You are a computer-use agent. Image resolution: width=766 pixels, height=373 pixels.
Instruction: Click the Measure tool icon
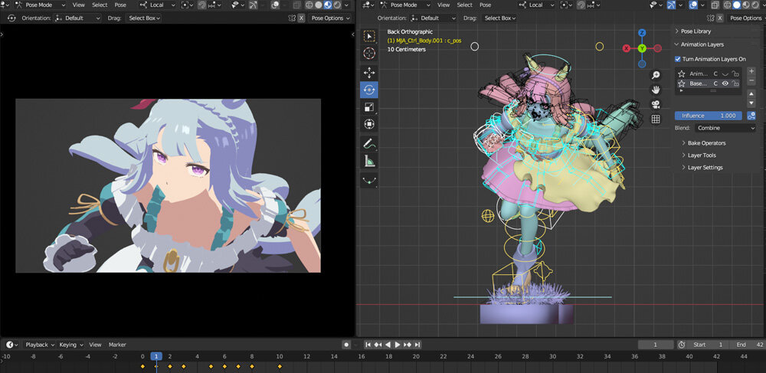[x=369, y=162]
